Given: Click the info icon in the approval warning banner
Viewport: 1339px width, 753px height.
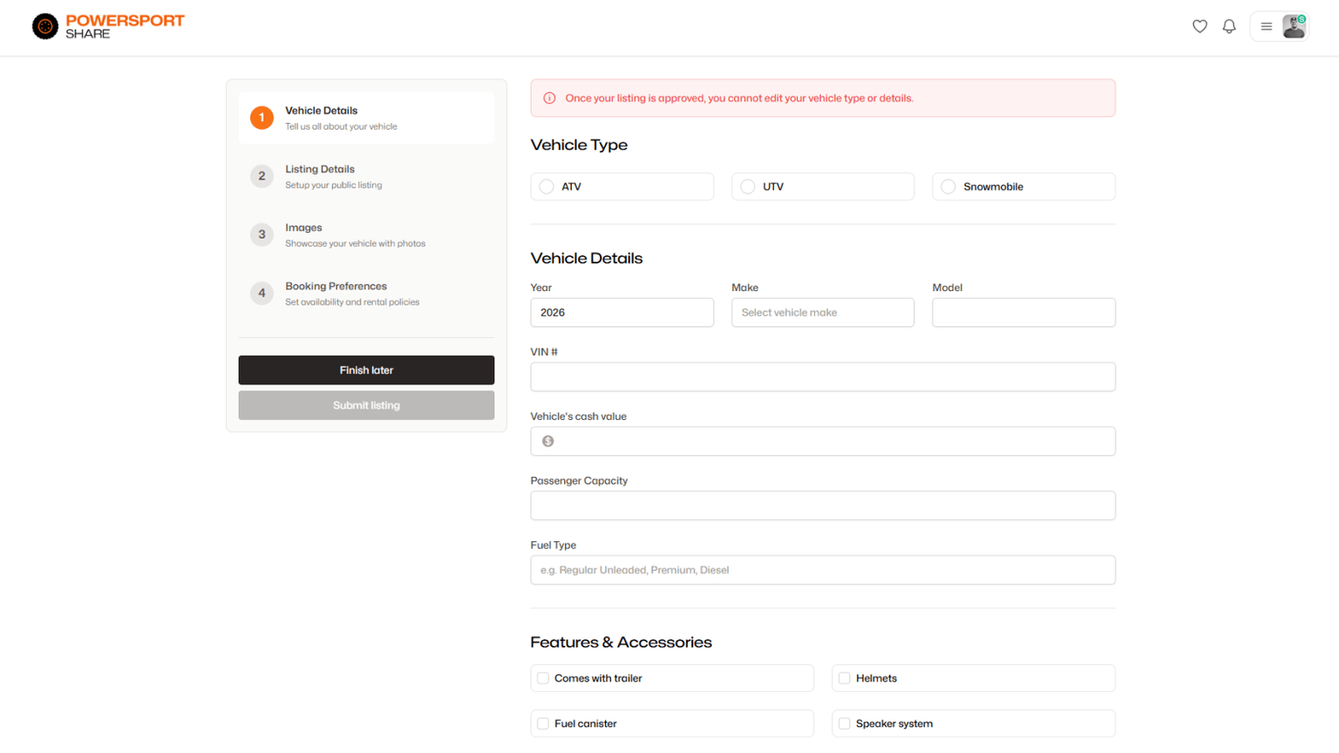Looking at the screenshot, I should [549, 98].
